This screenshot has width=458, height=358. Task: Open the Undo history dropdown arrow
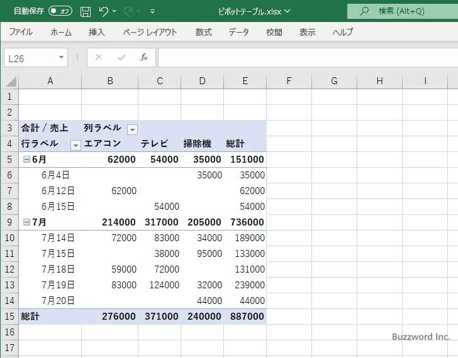[114, 11]
